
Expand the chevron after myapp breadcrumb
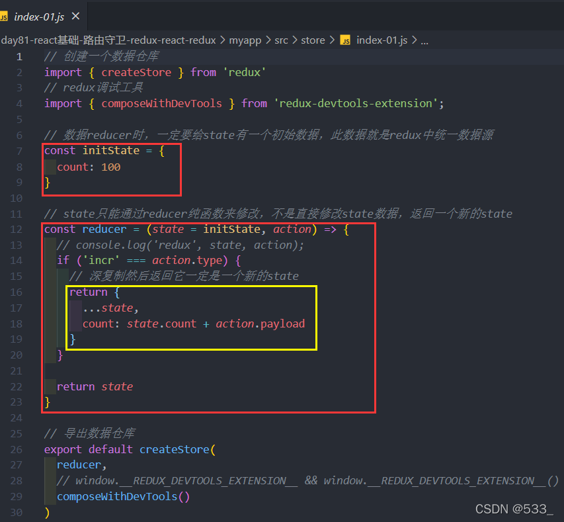pos(268,40)
